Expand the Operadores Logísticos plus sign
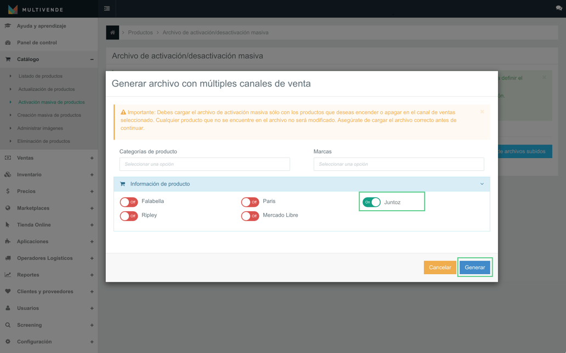 [x=92, y=258]
